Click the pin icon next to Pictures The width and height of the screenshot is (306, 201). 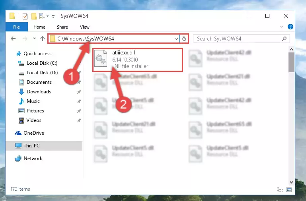(x=79, y=111)
